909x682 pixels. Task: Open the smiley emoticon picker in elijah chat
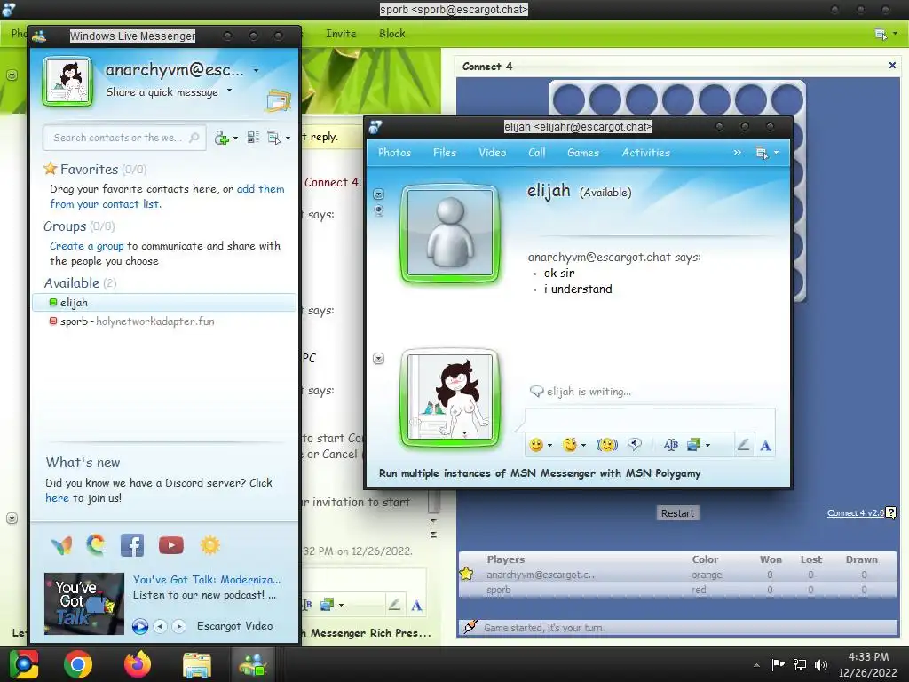pos(536,445)
